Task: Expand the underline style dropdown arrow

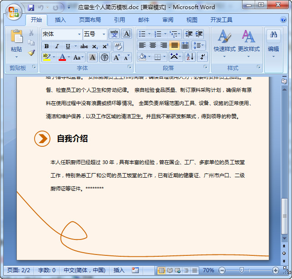Action: click(x=76, y=46)
